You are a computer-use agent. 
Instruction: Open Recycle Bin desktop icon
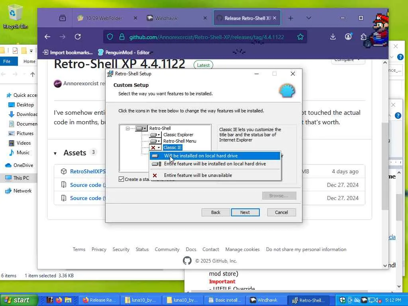pos(15,17)
